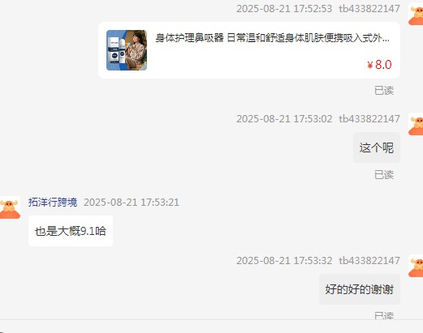Click the buyer avatar beside the 17:53:32 message
The width and height of the screenshot is (423, 333).
pos(416,266)
